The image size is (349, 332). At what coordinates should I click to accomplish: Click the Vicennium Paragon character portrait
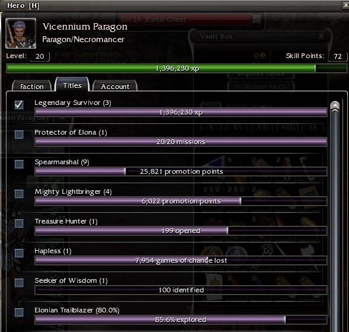click(x=21, y=33)
